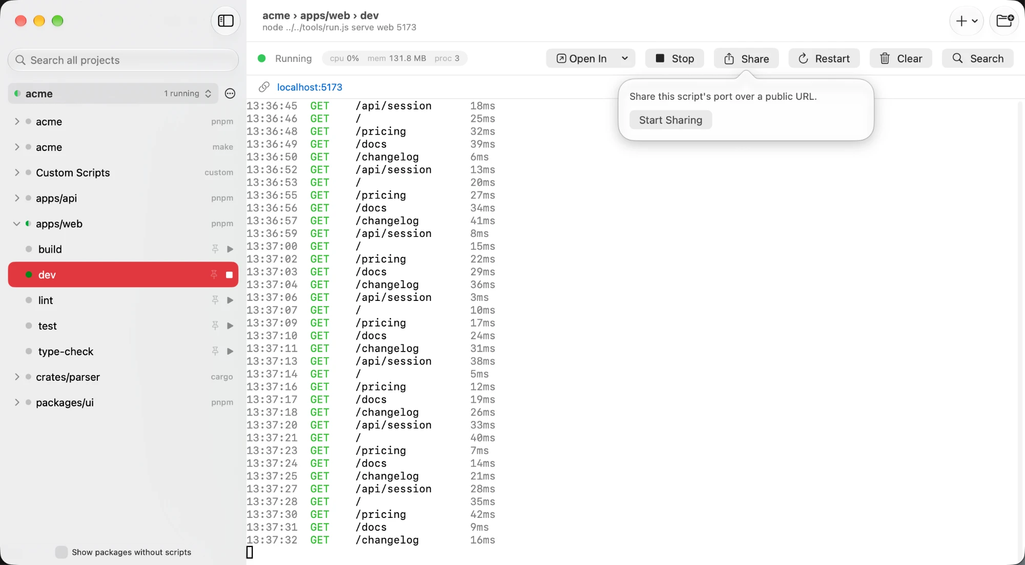Screen dimensions: 1025x565
Task: Expand the crates/parser group
Action: [x=17, y=377]
